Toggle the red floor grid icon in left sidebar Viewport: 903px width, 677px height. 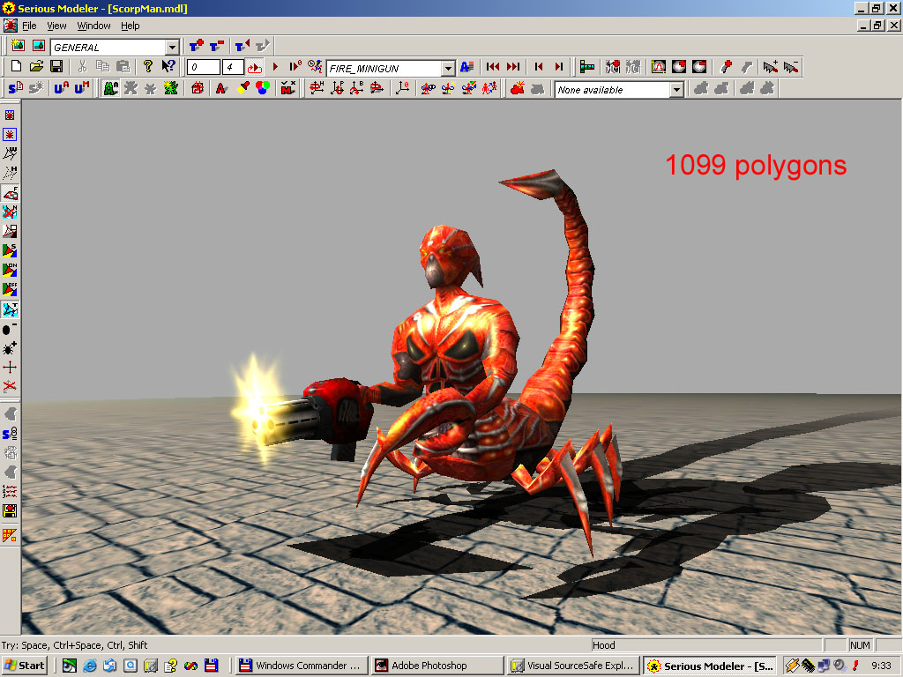[x=10, y=535]
